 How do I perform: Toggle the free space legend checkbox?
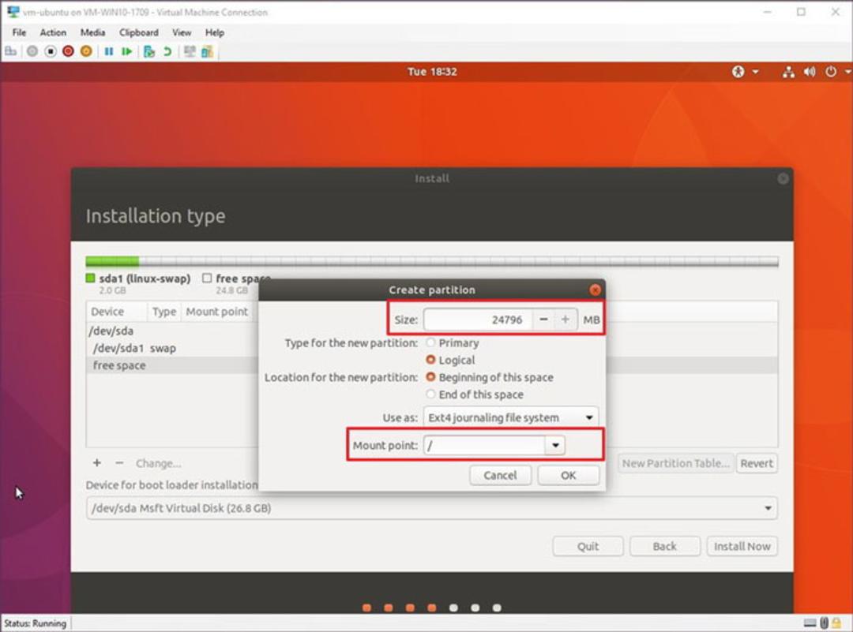tap(207, 279)
